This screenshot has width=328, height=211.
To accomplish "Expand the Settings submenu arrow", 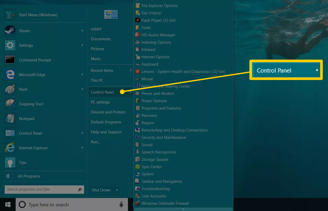I will pyautogui.click(x=82, y=45).
